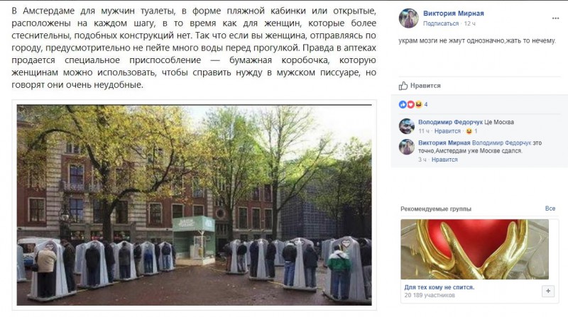
Task: Click the laughing emoji reaction icon
Action: point(418,104)
